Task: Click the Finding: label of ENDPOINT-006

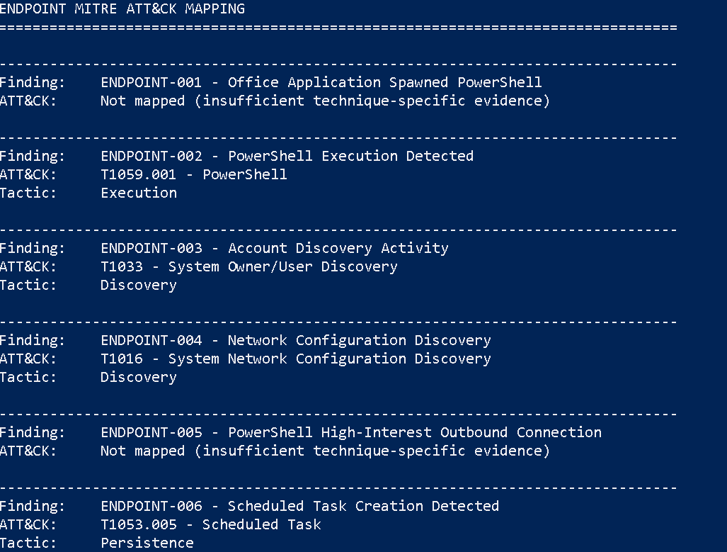Action: 33,506
